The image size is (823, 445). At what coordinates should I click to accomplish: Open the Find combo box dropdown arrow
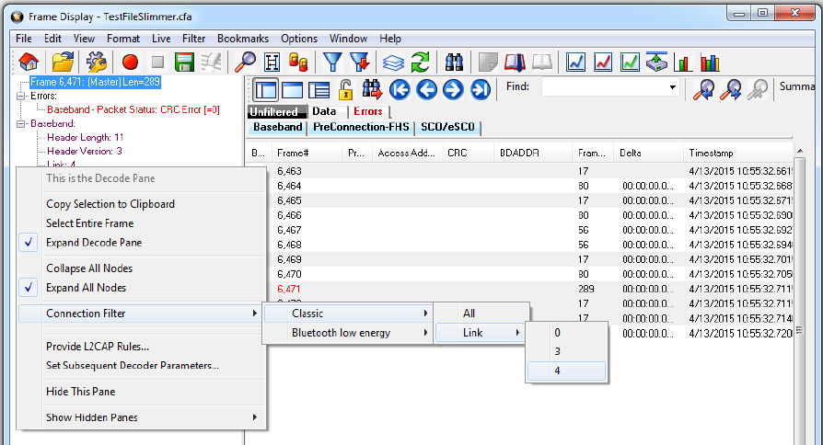coord(673,88)
